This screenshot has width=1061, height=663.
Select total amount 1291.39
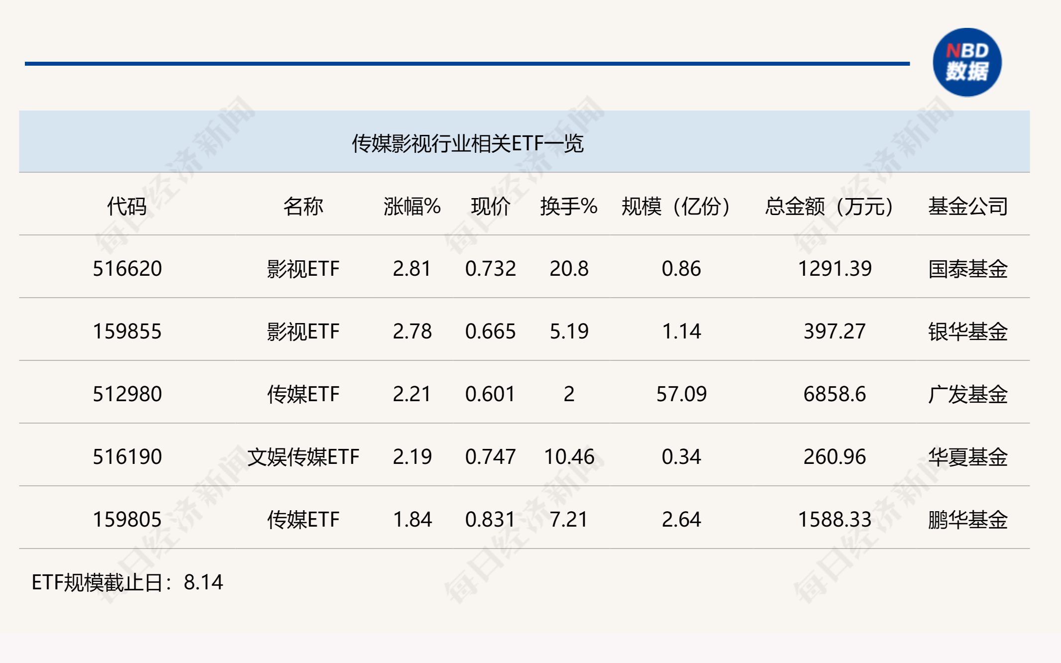835,269
